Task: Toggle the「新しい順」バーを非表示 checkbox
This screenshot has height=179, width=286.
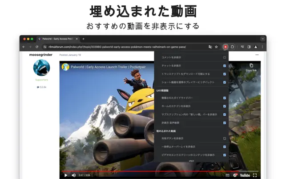Action: (x=225, y=114)
